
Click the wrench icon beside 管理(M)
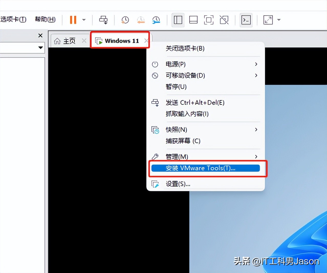pos(155,156)
